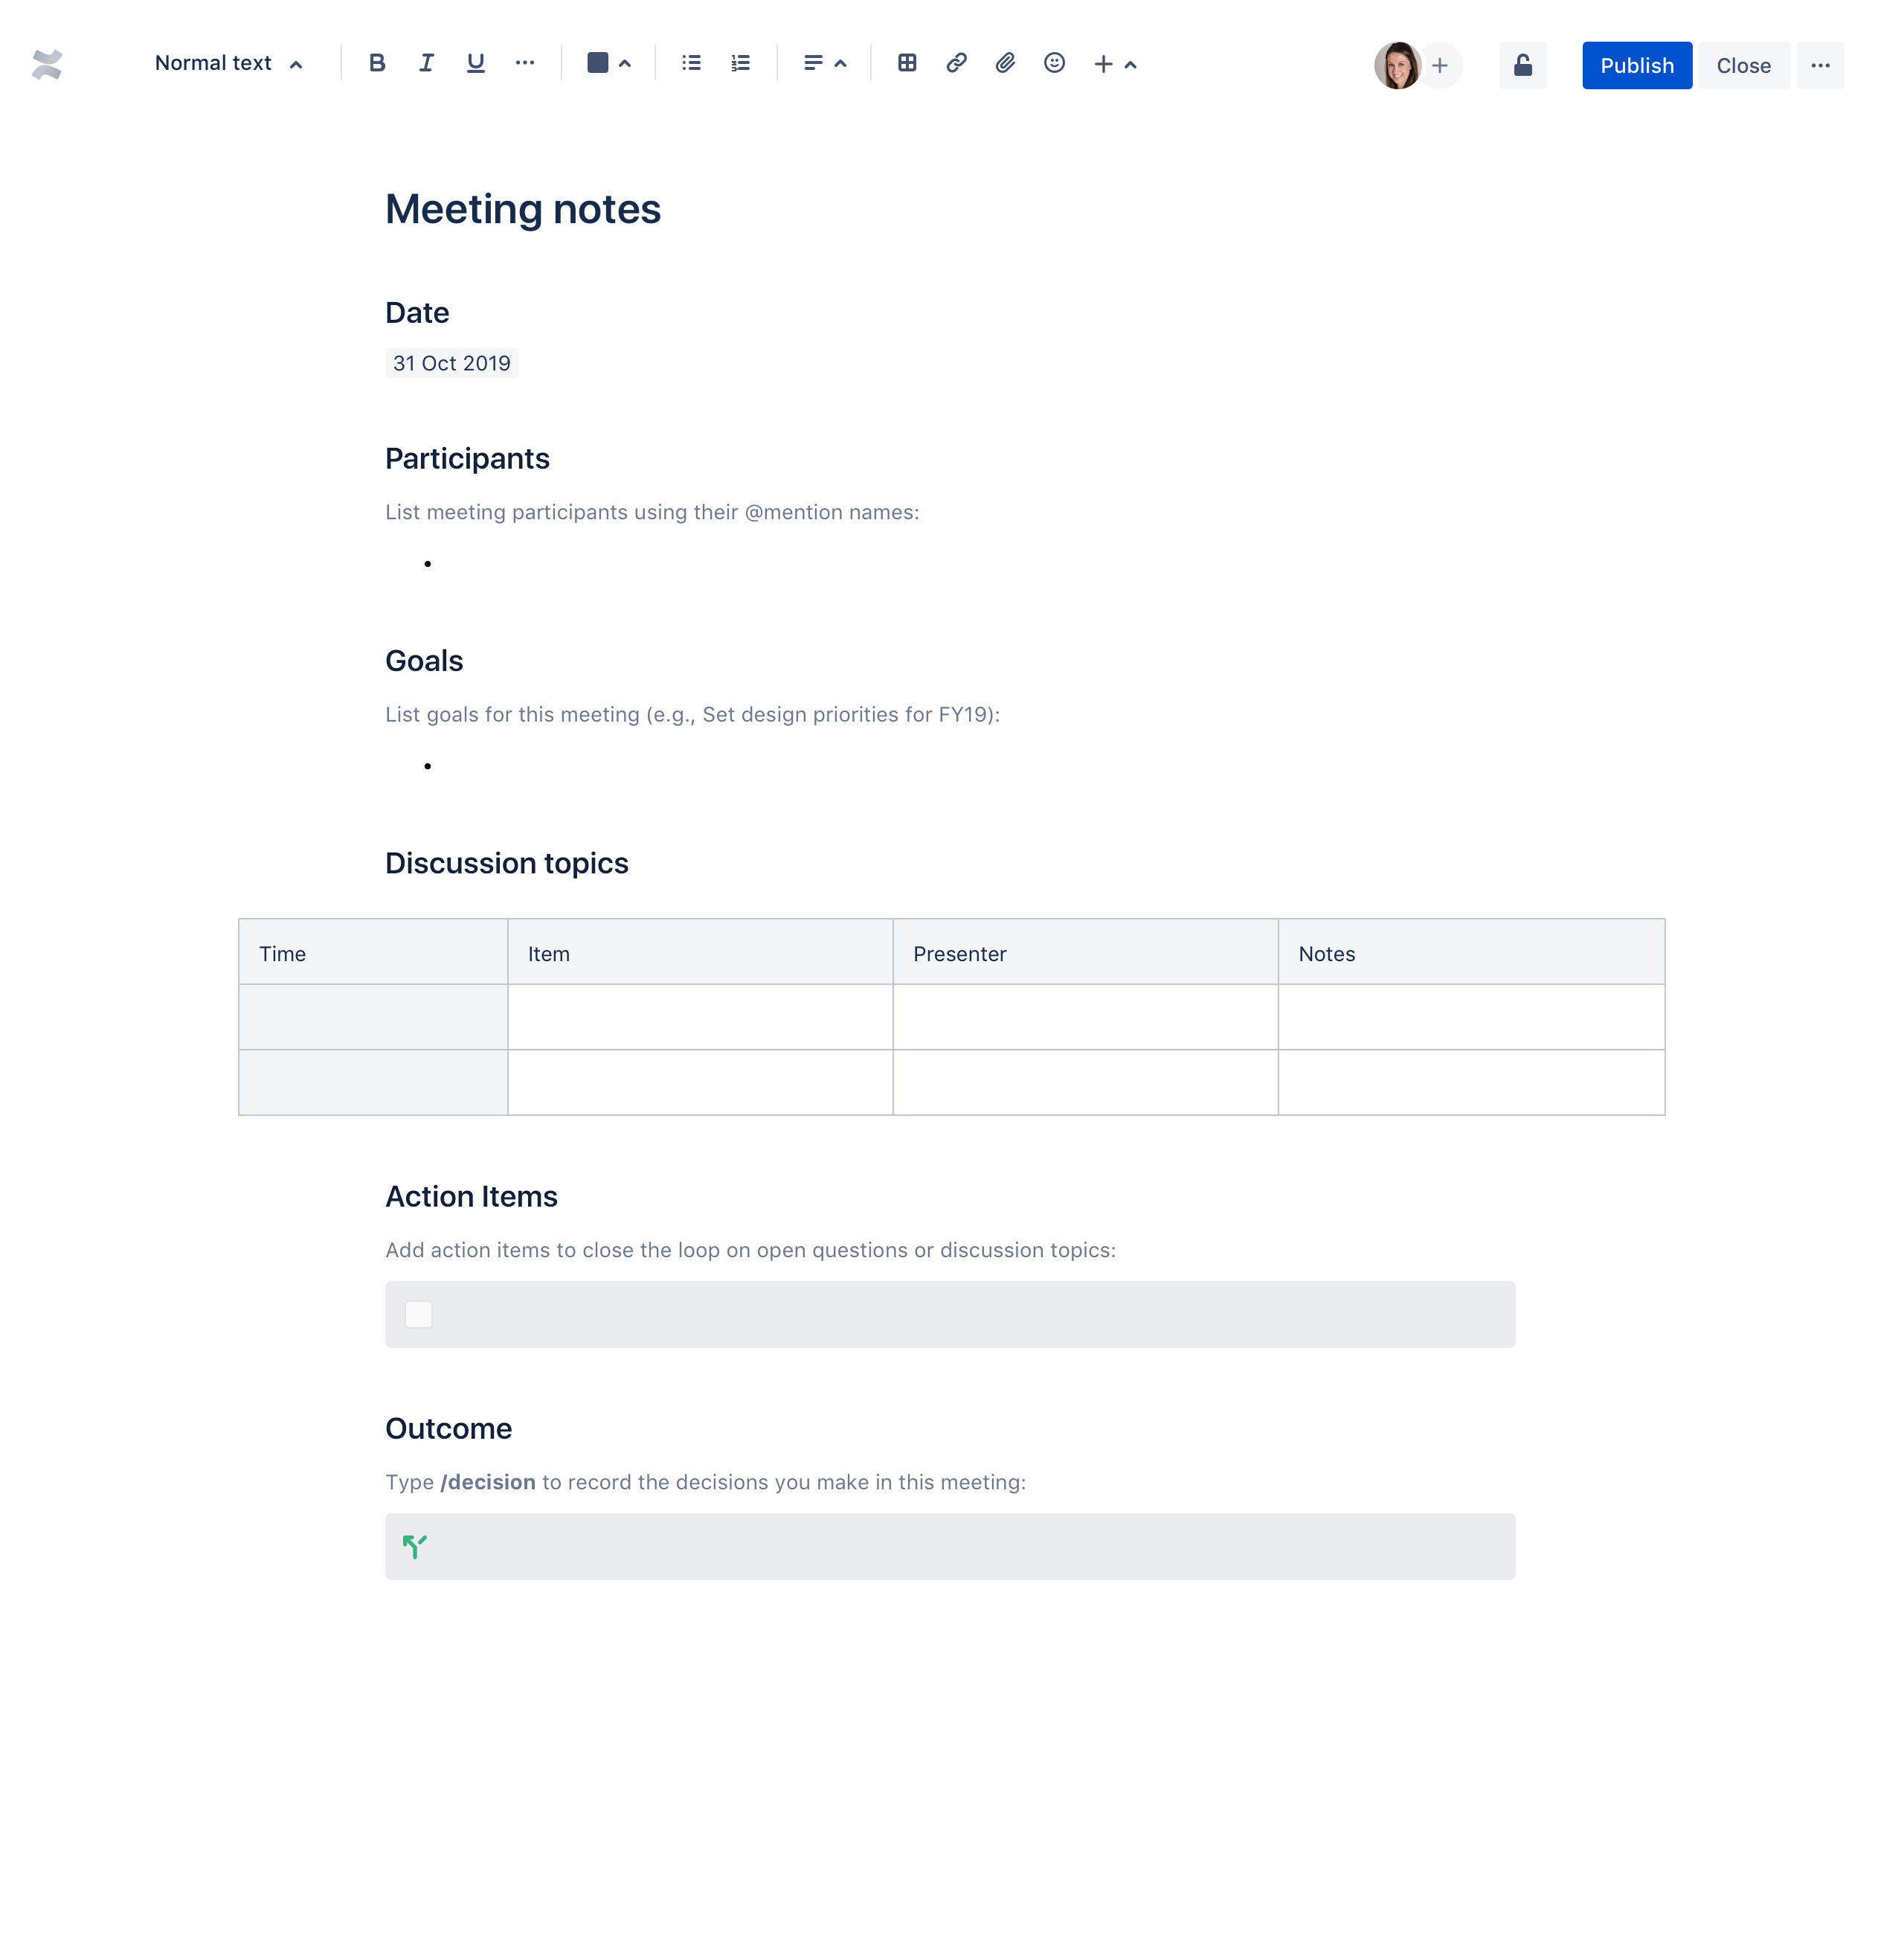Open page actions menu beside Close
The width and height of the screenshot is (1904, 1958).
click(x=1820, y=65)
